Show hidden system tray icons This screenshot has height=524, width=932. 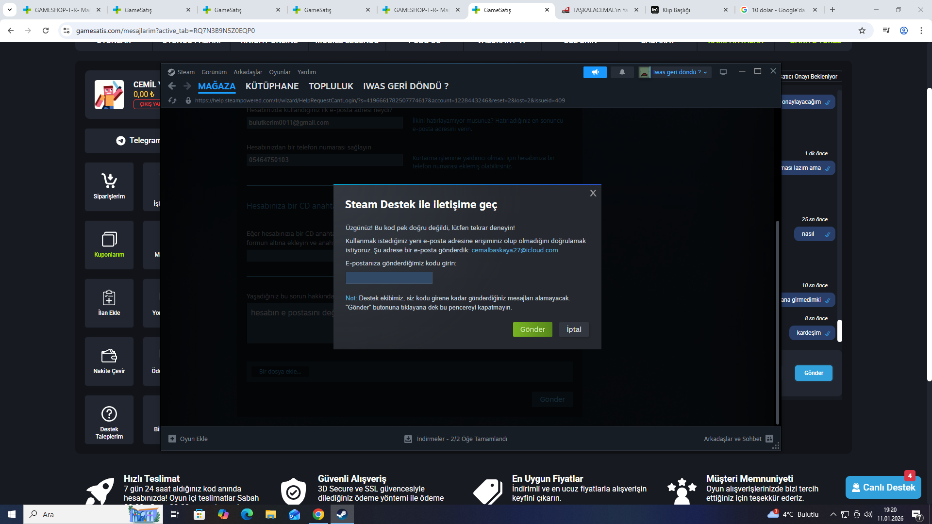833,514
